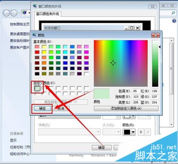Image resolution: width=178 pixels, height=164 pixels.
Task: Click the help question mark icon
Action: click(x=174, y=21)
